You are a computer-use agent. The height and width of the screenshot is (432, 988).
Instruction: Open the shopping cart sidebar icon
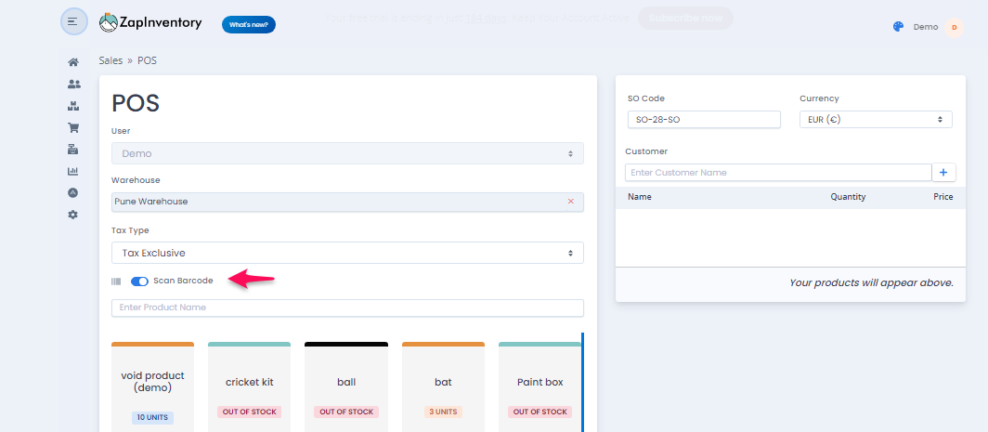73,127
